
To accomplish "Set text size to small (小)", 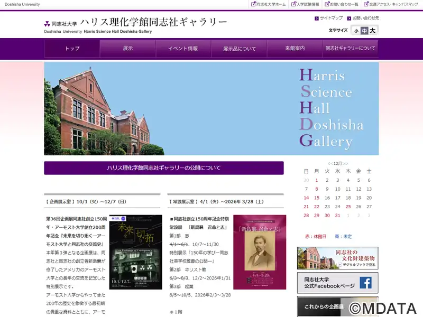I will 356,31.
